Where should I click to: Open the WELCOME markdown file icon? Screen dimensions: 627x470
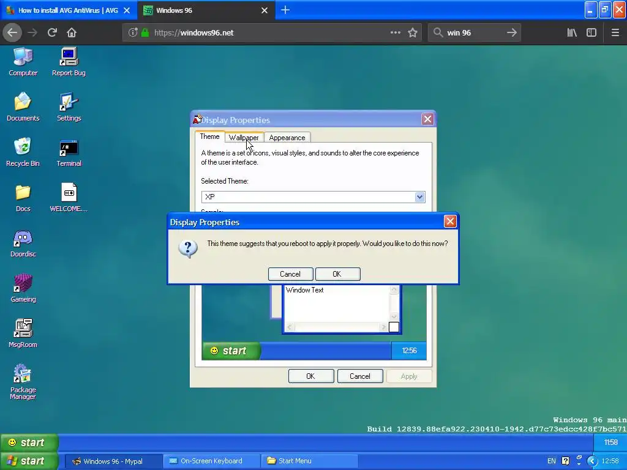(x=69, y=198)
